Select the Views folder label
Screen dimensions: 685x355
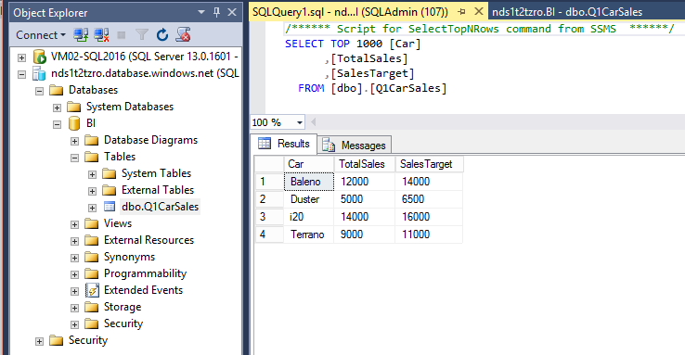click(118, 223)
